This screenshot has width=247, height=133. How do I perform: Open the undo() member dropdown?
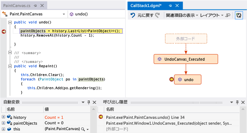(81, 14)
